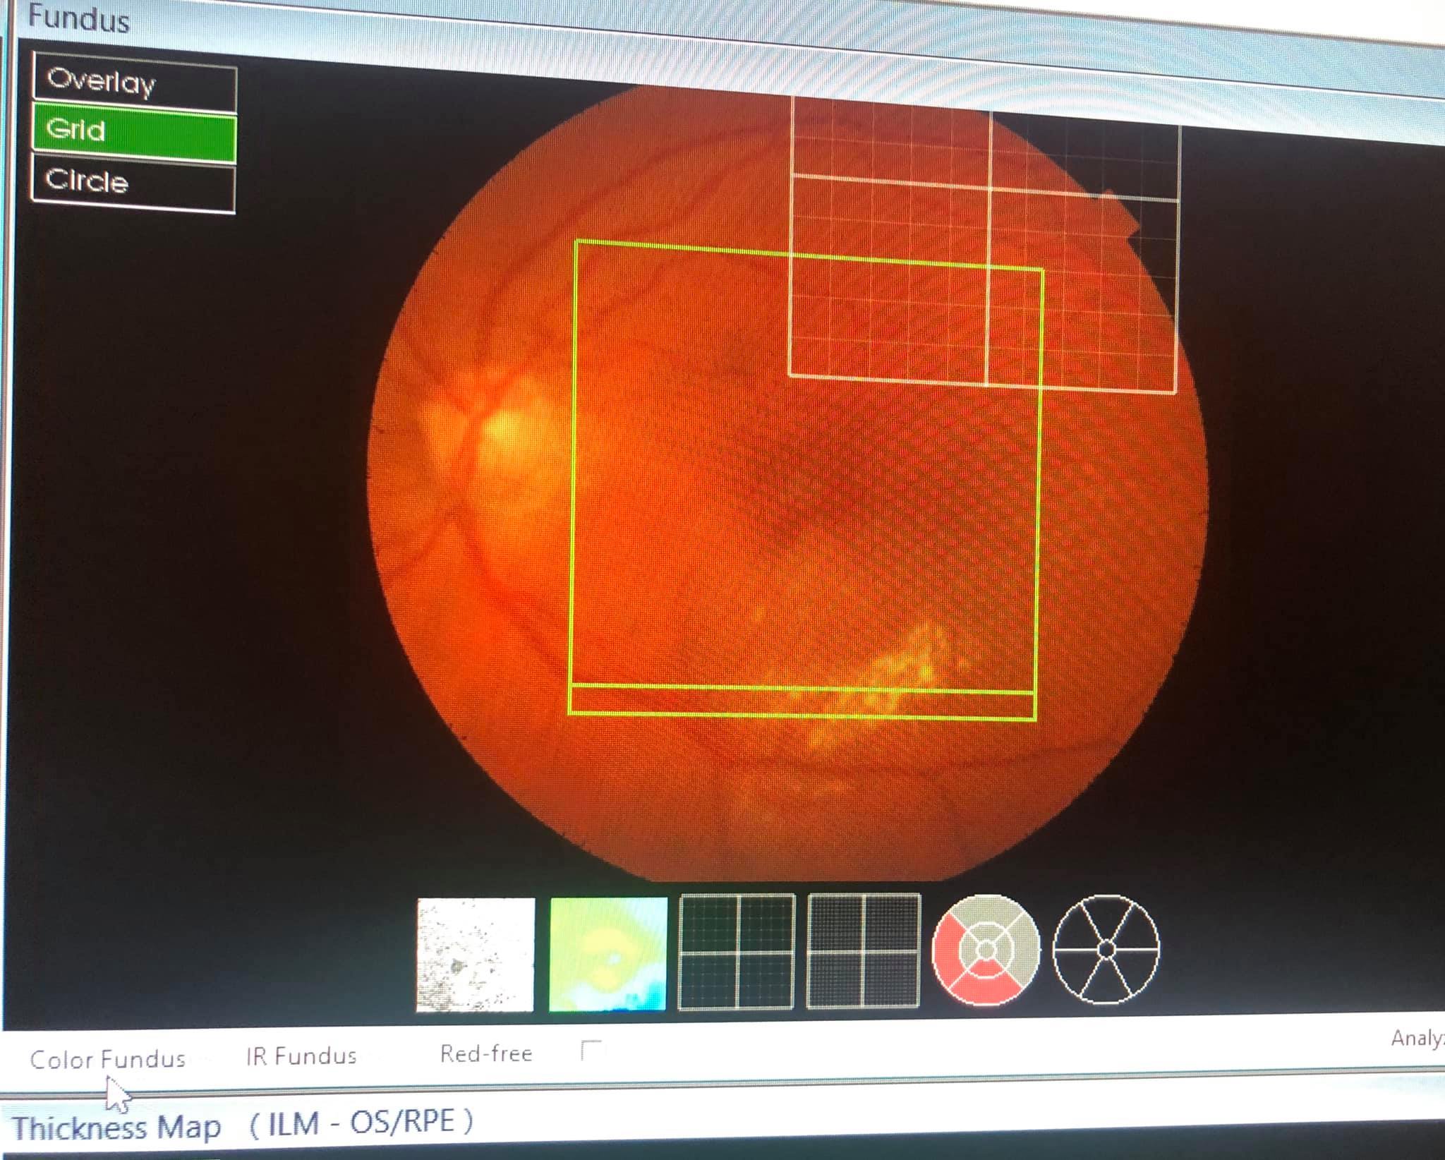Select the color thickness map thumbnail
The image size is (1445, 1160).
607,954
